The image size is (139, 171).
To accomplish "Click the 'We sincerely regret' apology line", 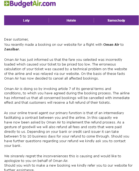I will (x=63, y=158).
